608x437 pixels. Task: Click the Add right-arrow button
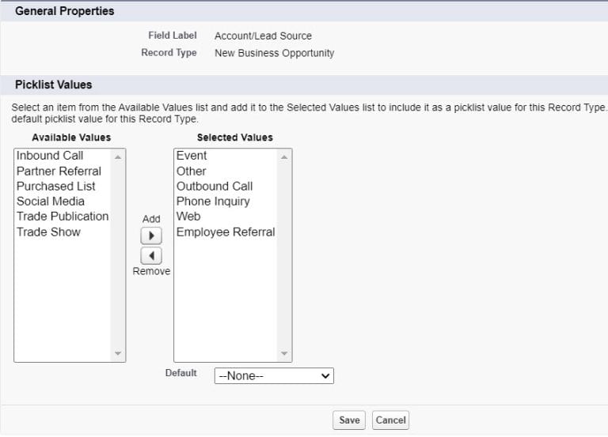click(151, 235)
